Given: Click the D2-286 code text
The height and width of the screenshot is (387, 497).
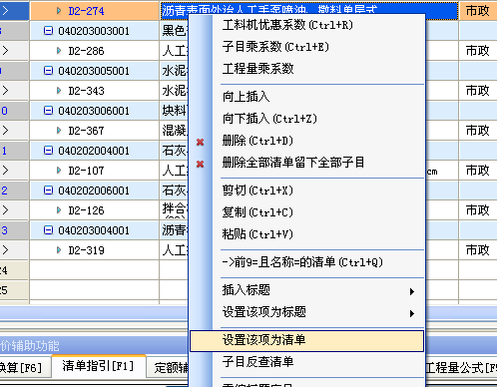Looking at the screenshot, I should [x=86, y=51].
